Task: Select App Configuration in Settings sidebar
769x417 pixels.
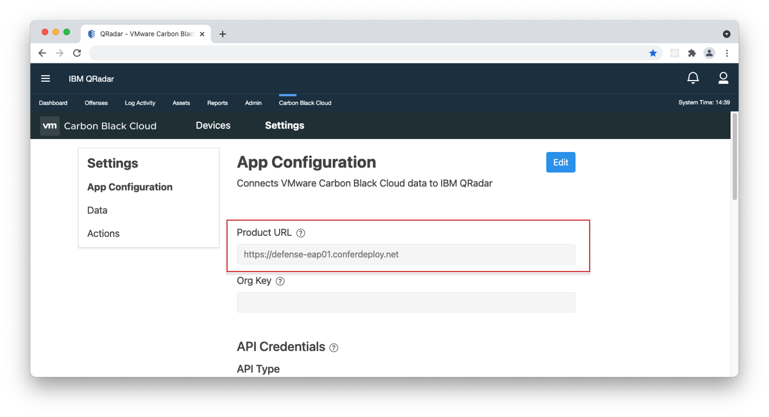Action: pos(130,187)
